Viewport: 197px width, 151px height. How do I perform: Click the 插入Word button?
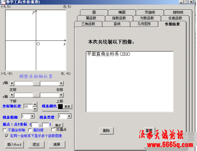pyautogui.click(x=15, y=145)
